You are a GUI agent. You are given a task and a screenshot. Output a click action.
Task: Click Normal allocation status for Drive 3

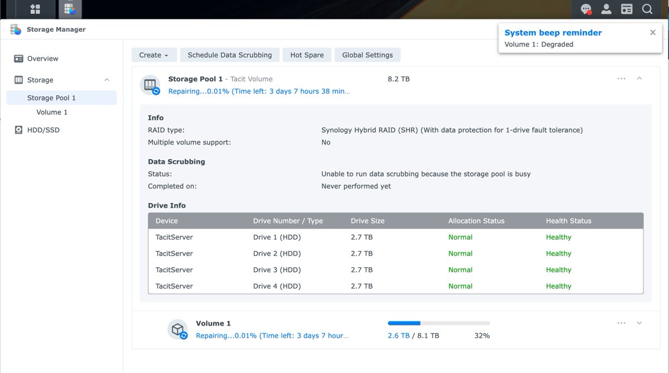coord(460,270)
